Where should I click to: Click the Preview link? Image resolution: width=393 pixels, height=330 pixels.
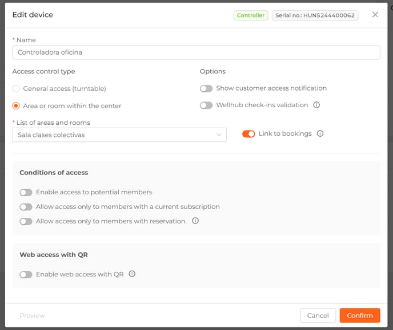coord(32,316)
